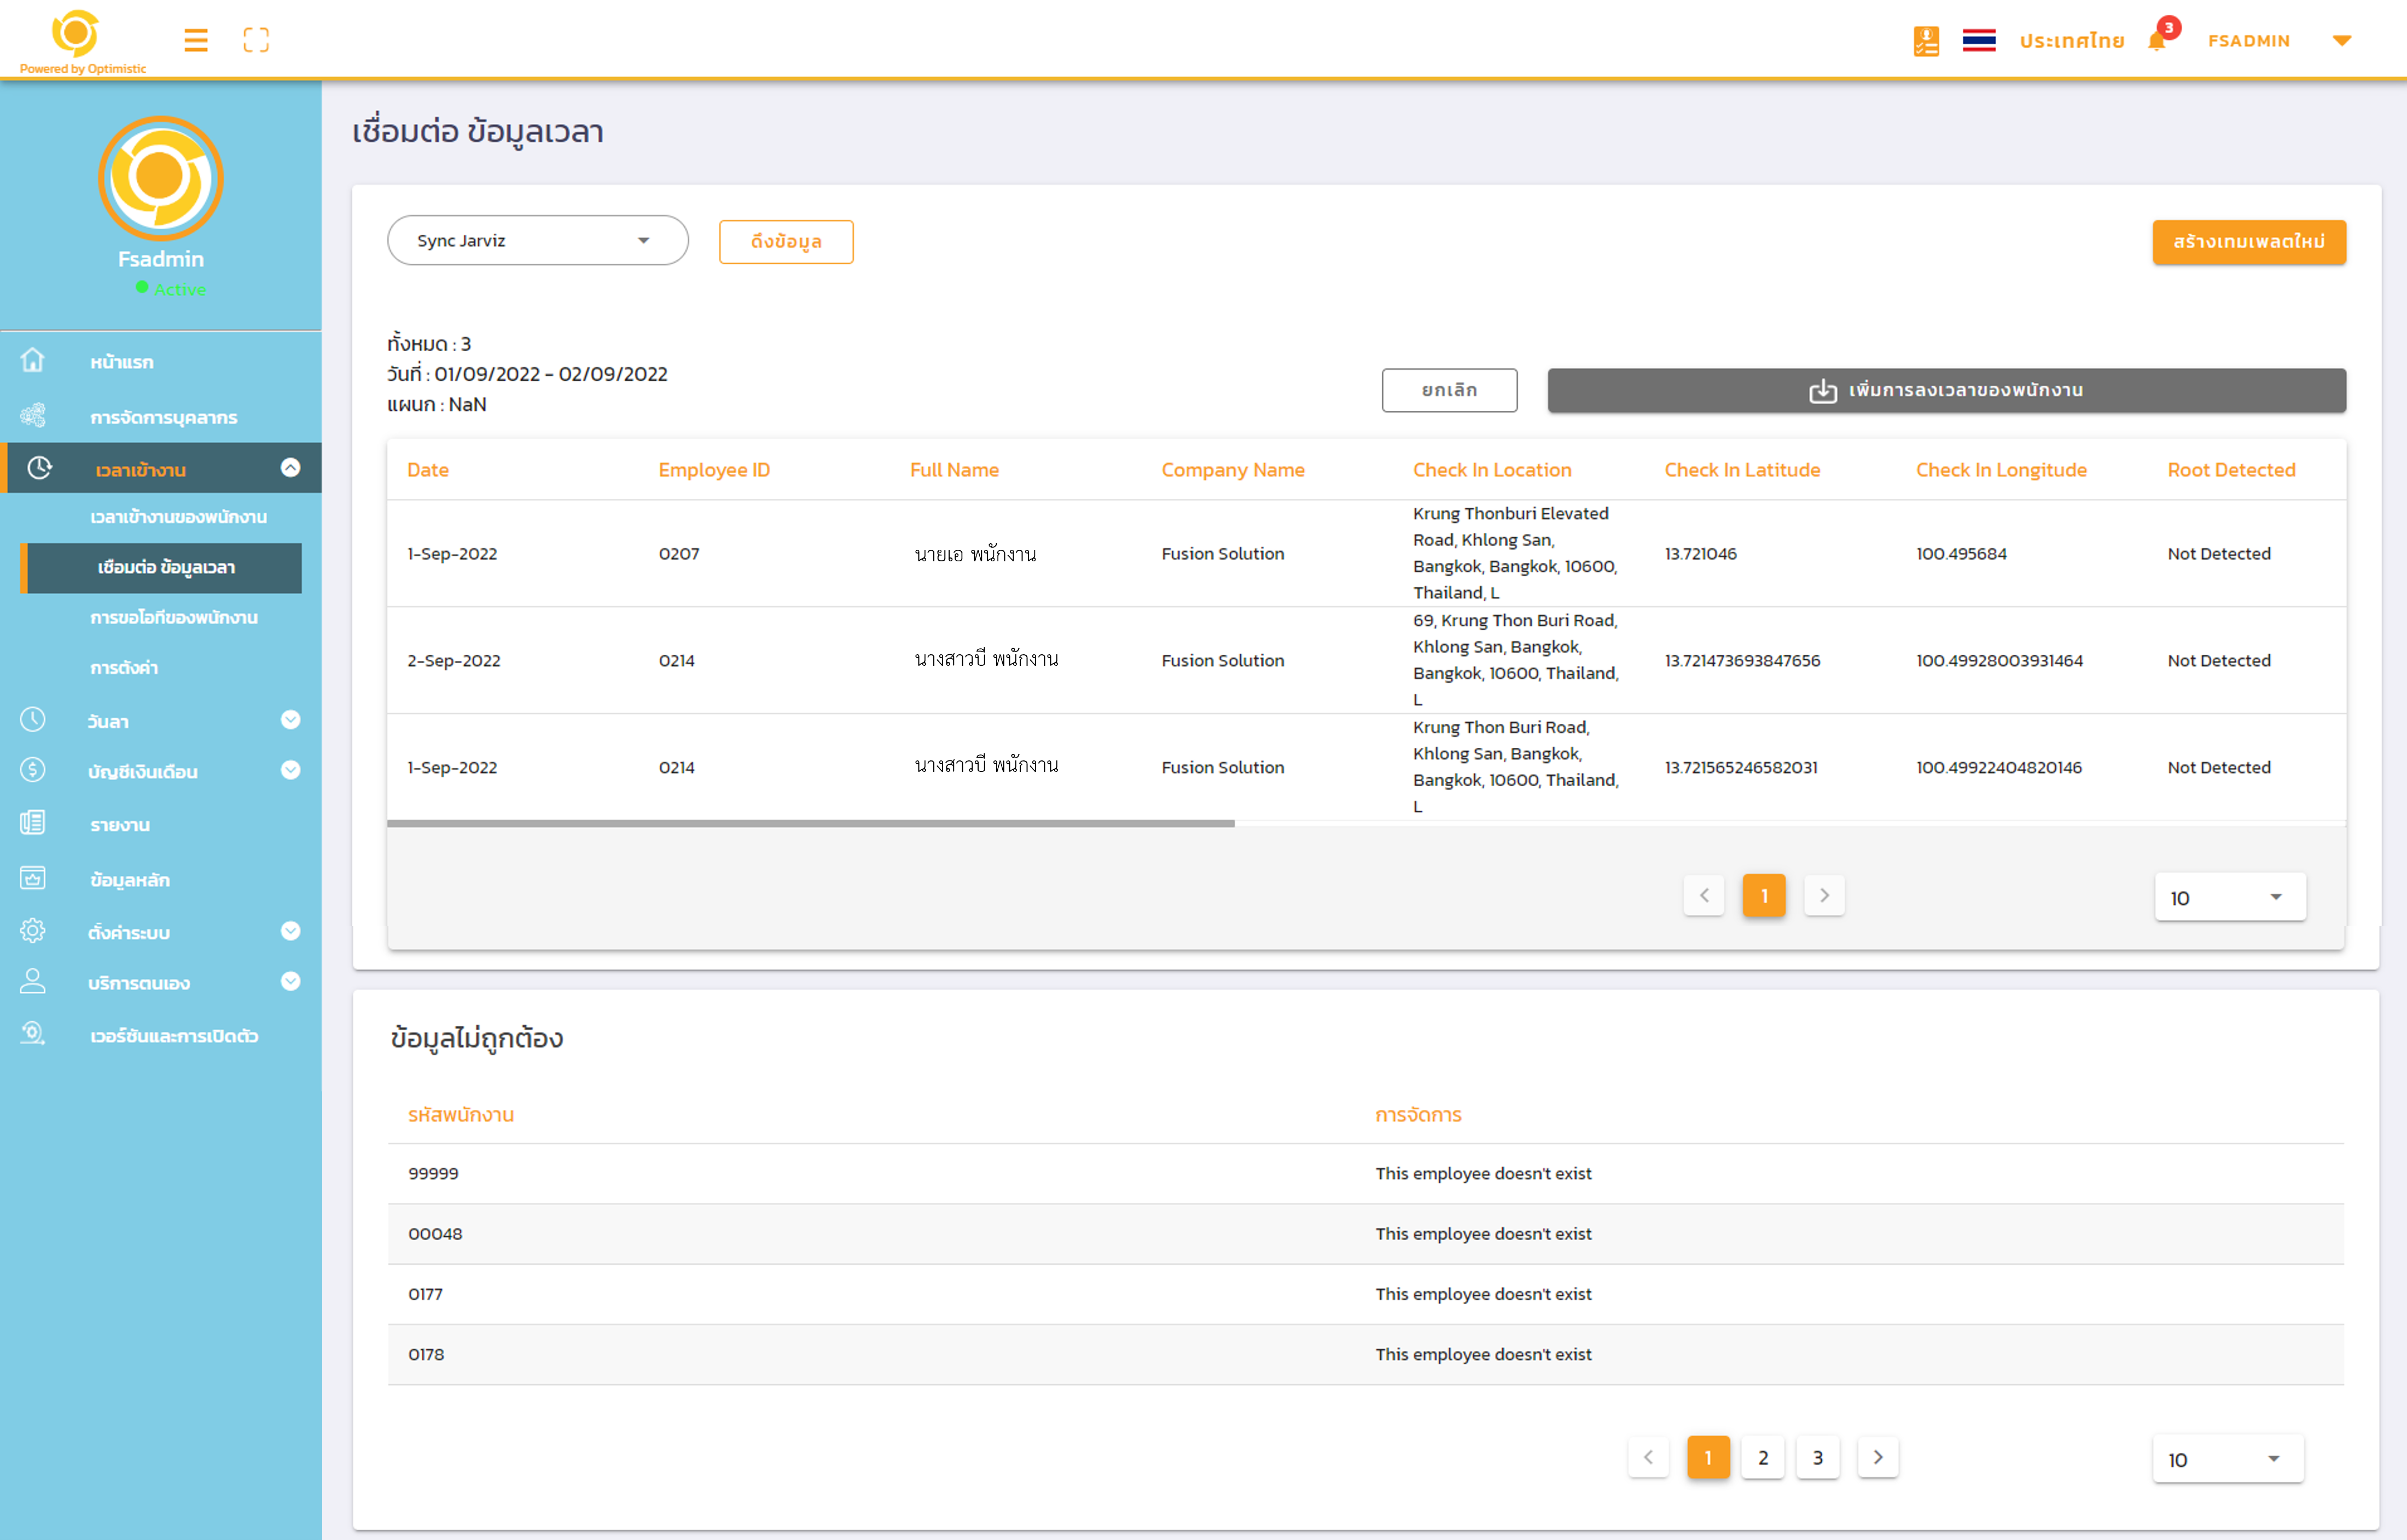Select การขอโอทีของพนักงาน submenu
The height and width of the screenshot is (1540, 2407).
174,618
